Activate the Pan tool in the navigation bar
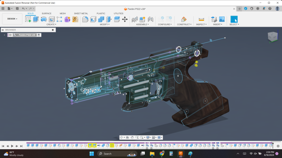282x158 pixels. 132,137
